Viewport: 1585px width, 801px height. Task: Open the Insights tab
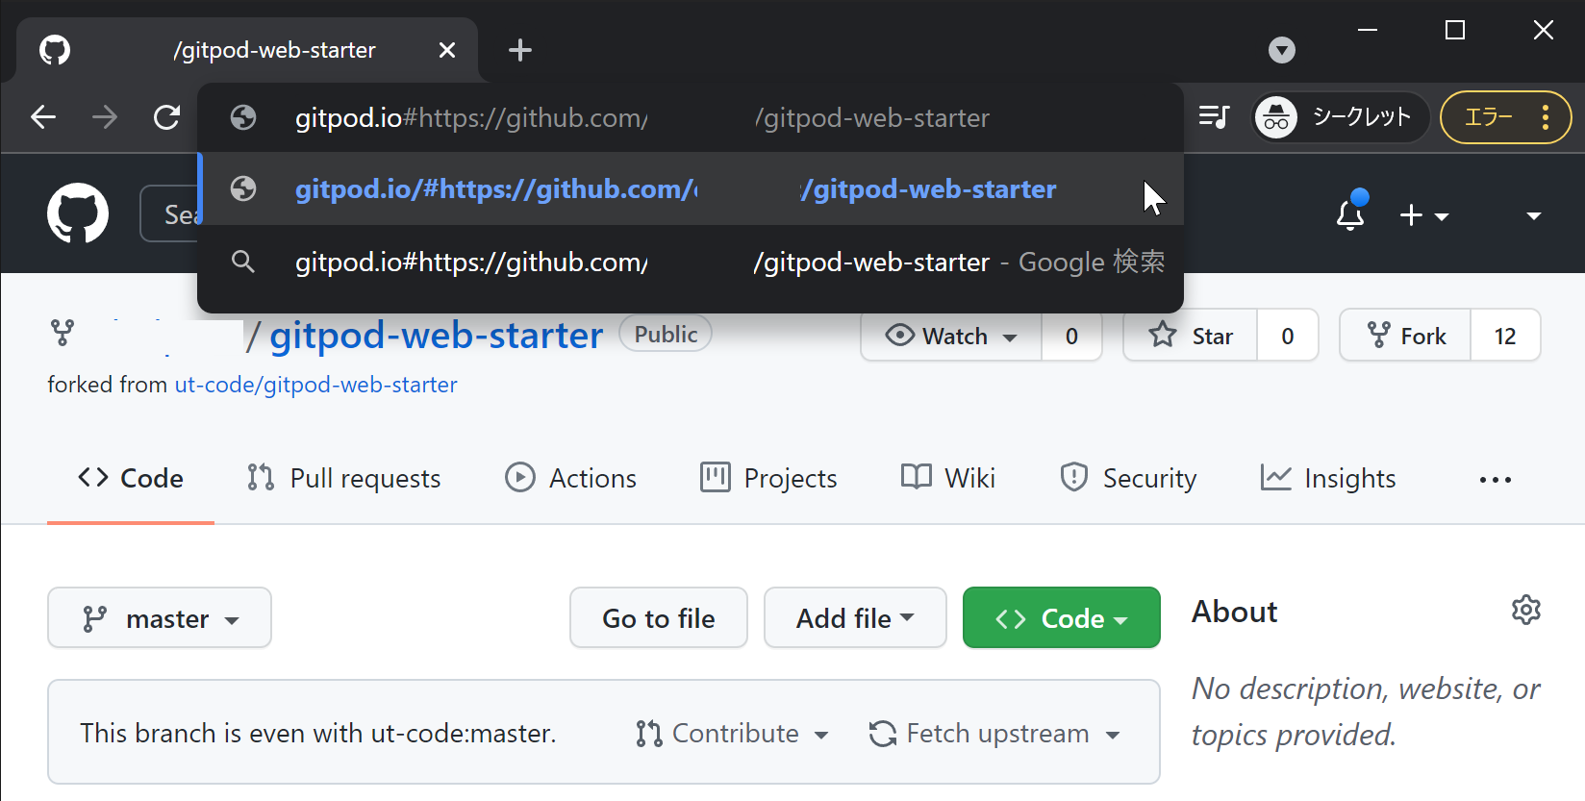pos(1327,478)
